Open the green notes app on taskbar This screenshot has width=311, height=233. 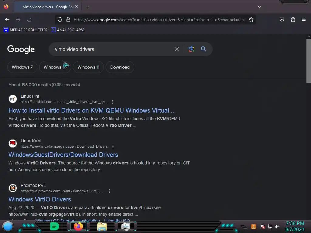(x=54, y=226)
